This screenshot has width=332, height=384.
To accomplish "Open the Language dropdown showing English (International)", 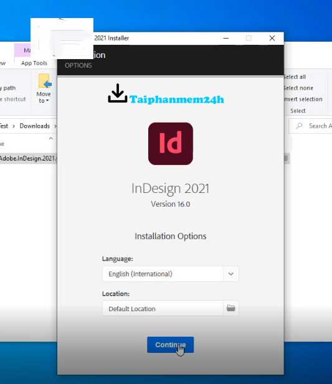I will click(x=170, y=274).
